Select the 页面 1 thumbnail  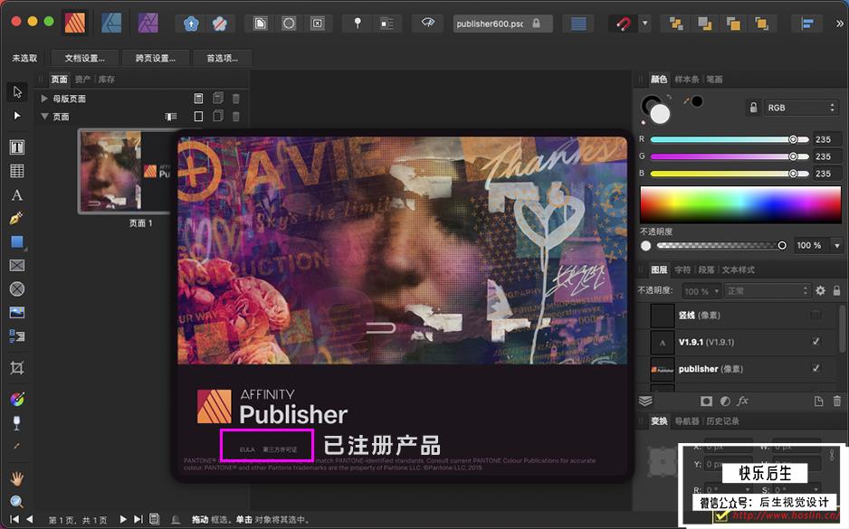tap(125, 171)
